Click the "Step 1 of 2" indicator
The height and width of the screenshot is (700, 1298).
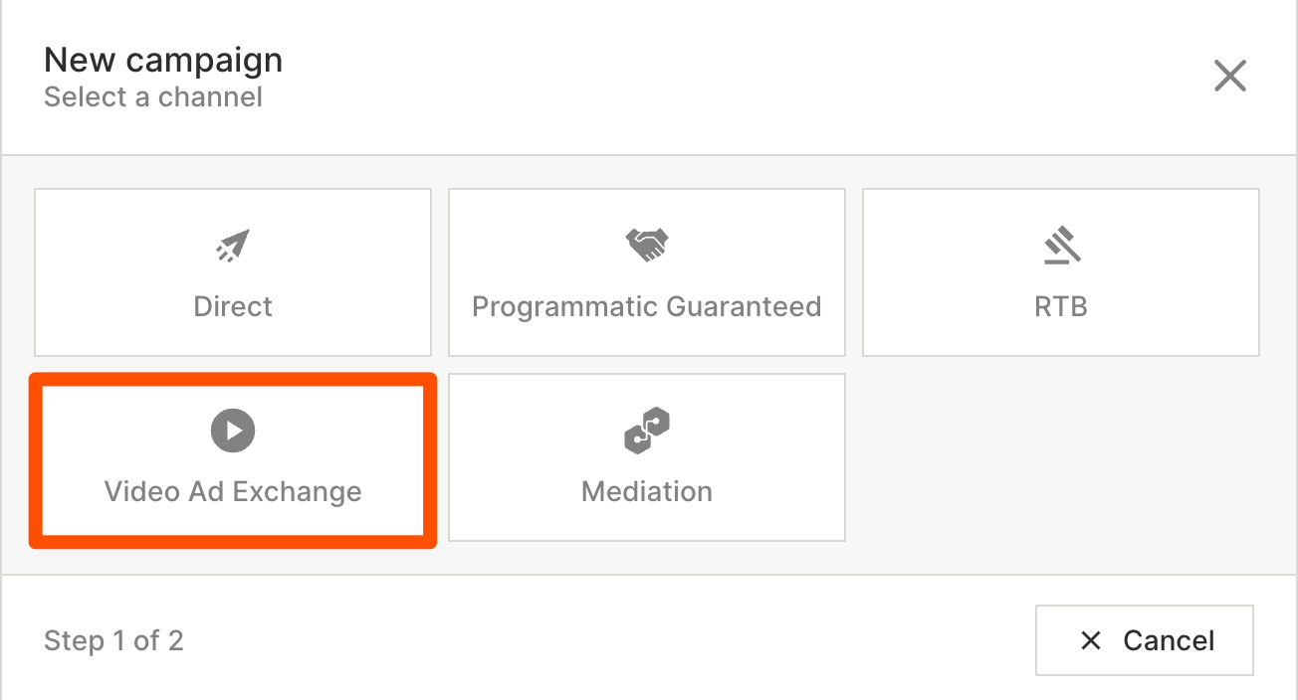click(x=113, y=640)
